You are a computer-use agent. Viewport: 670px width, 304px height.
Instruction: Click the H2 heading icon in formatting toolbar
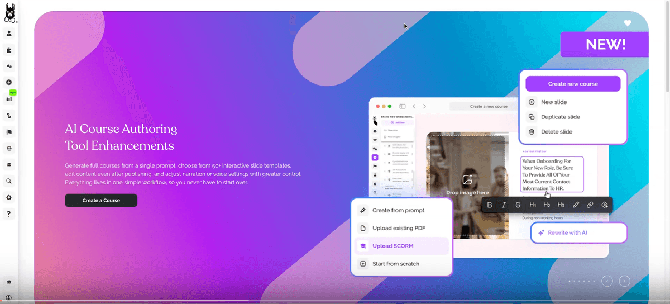click(547, 205)
